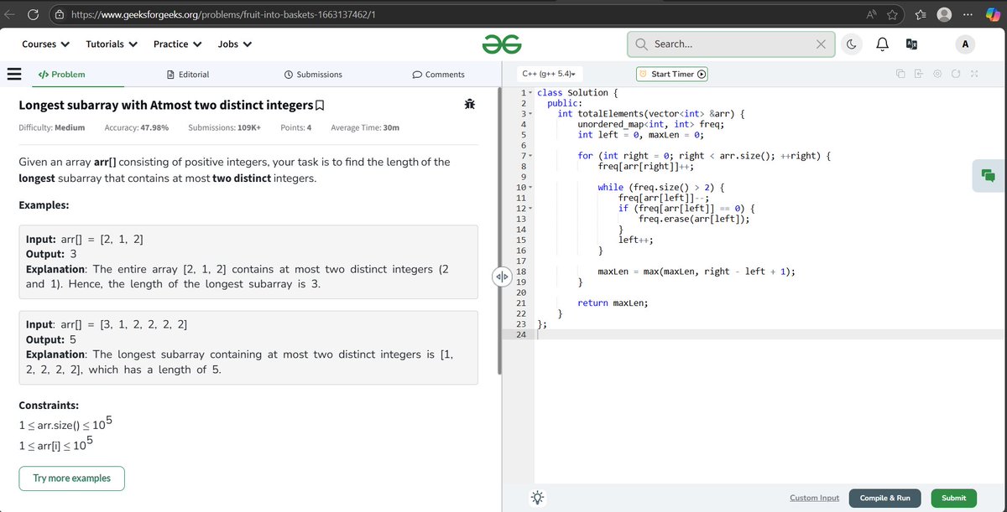
Task: Click 'return maxLen;' code line
Action: [613, 303]
